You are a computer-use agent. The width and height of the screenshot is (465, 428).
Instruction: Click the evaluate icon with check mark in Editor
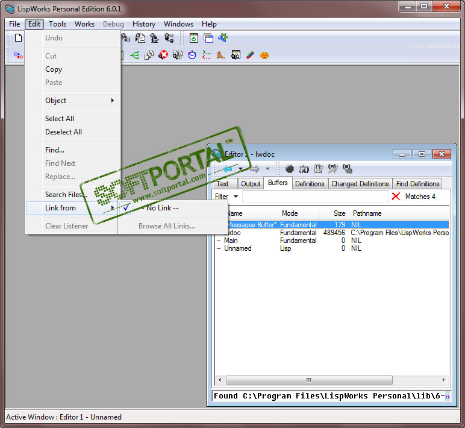pyautogui.click(x=332, y=169)
